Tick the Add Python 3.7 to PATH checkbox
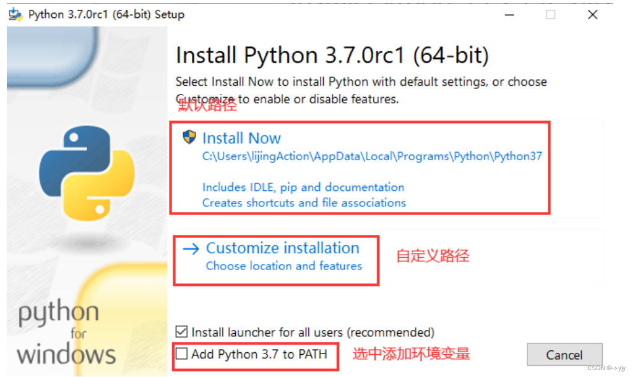 click(182, 354)
